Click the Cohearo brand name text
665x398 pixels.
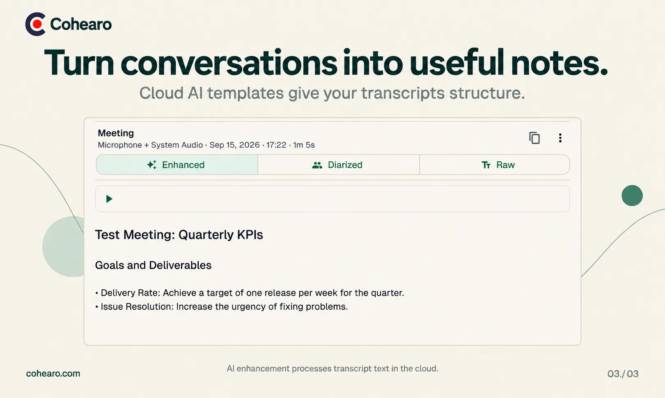pos(81,24)
